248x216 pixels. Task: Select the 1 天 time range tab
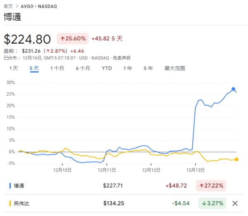[14, 68]
